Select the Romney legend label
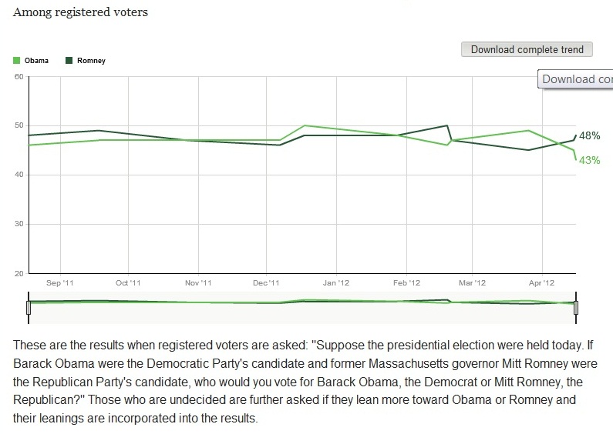This screenshot has height=434, width=613. pos(92,61)
